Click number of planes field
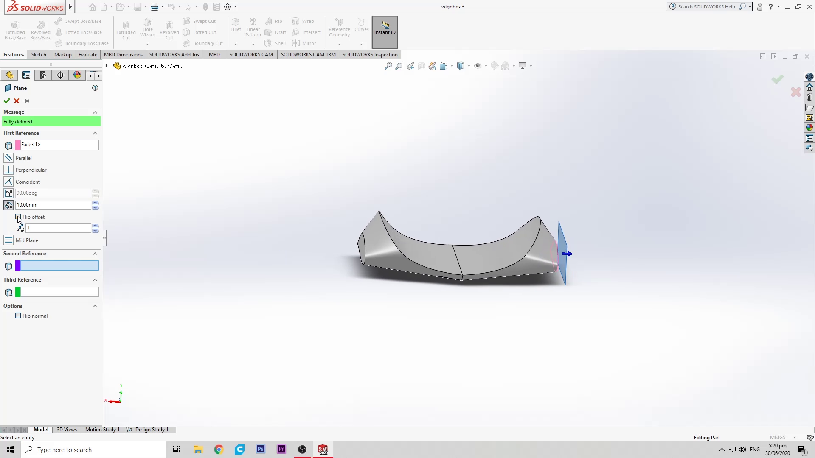815x458 pixels. coord(58,228)
